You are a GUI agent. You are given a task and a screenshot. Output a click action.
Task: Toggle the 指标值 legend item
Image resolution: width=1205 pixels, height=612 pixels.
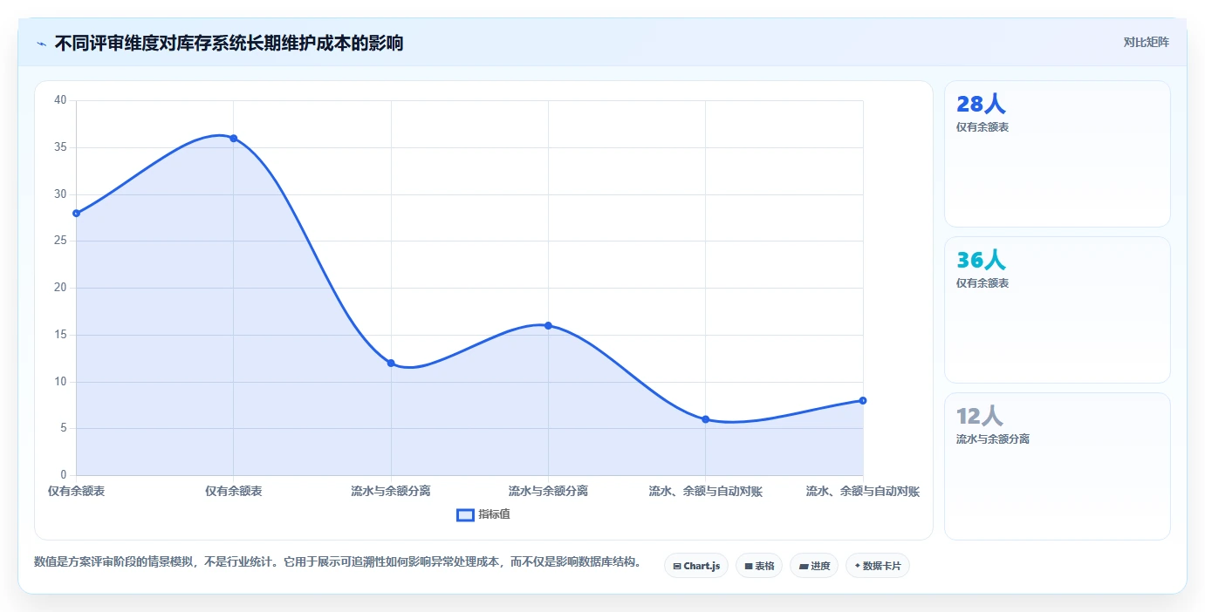point(483,514)
